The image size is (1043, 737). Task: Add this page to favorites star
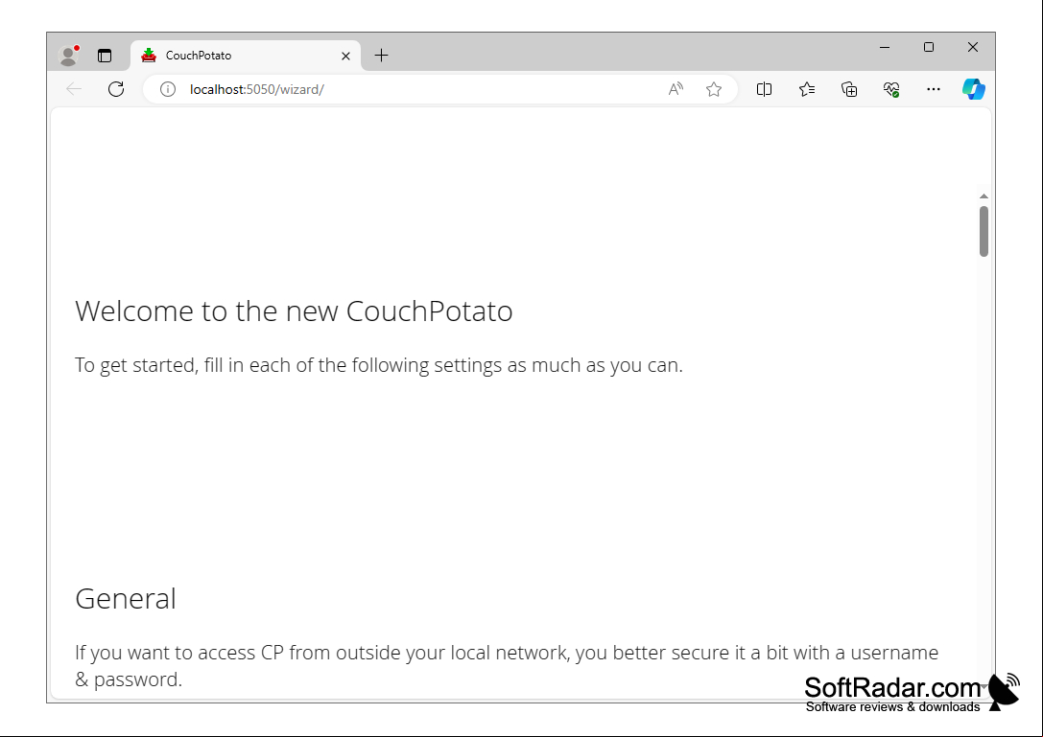714,89
